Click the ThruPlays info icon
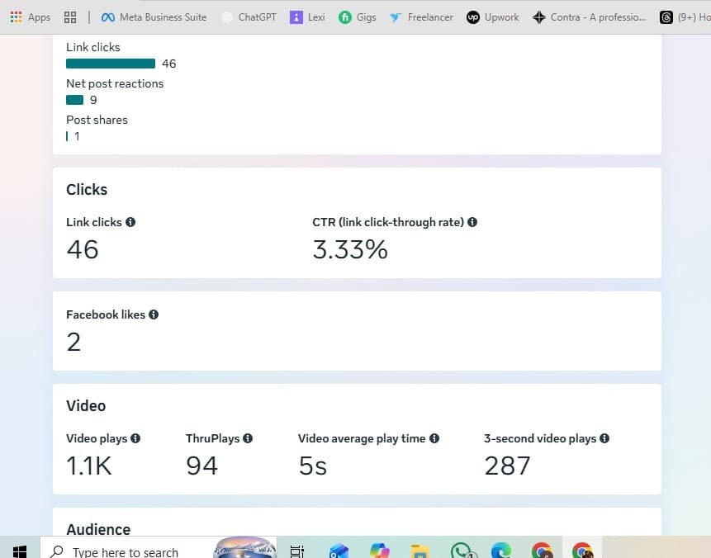 click(248, 438)
